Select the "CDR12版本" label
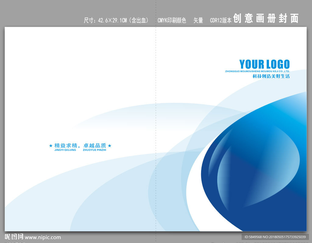The width and height of the screenshot is (312, 243). [221, 20]
